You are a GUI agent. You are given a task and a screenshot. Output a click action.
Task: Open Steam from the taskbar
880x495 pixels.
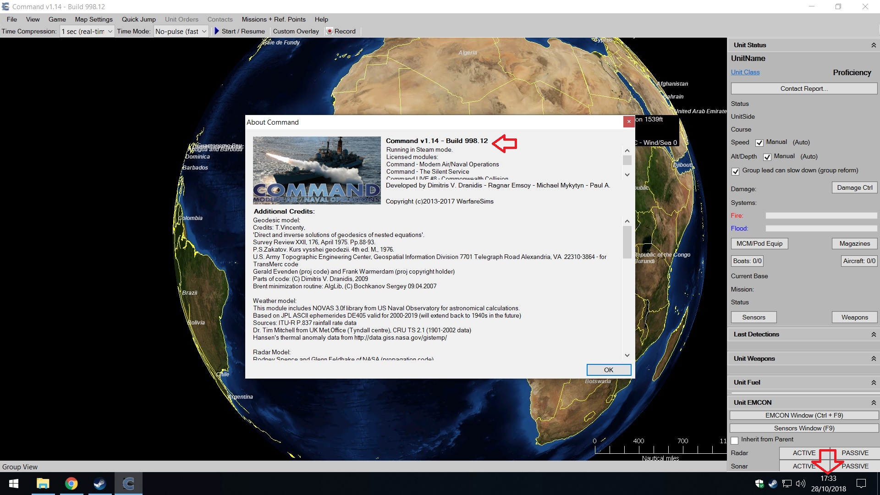[99, 484]
